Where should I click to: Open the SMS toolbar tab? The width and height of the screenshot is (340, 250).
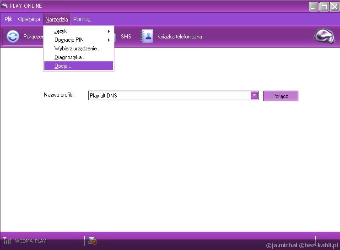point(126,37)
